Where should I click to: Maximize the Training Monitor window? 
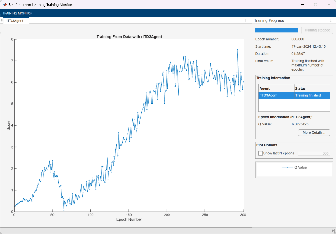pyautogui.click(x=316, y=4)
